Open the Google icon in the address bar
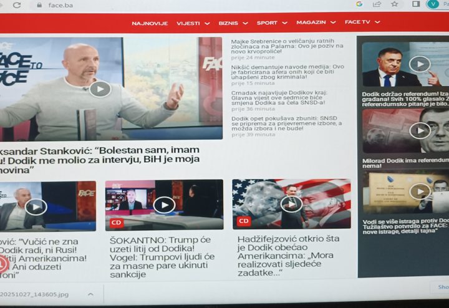The image size is (449, 308). coord(359,4)
